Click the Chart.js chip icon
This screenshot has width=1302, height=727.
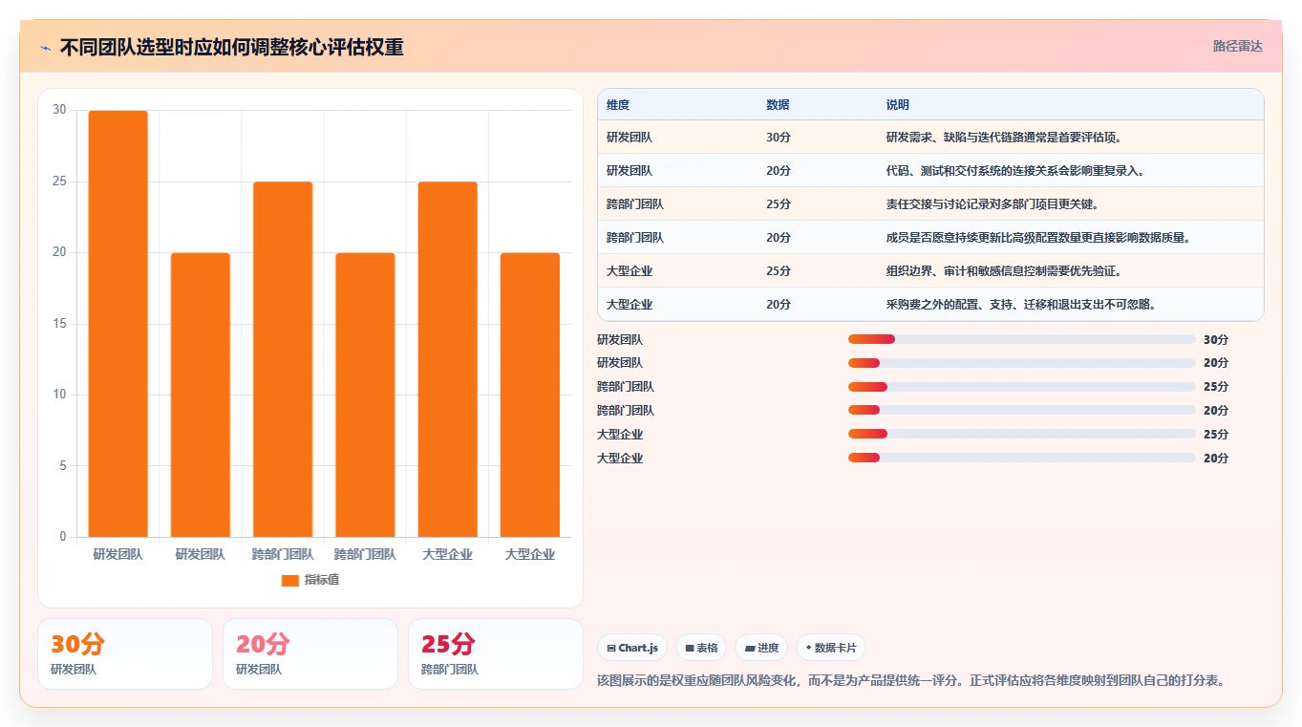point(611,648)
